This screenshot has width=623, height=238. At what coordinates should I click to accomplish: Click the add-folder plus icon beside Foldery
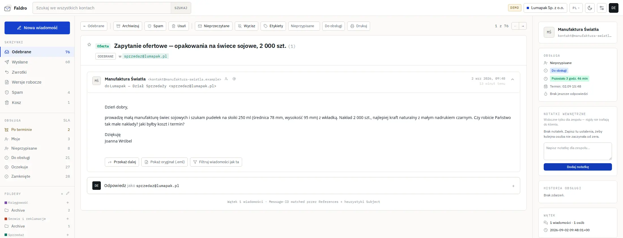click(x=62, y=194)
